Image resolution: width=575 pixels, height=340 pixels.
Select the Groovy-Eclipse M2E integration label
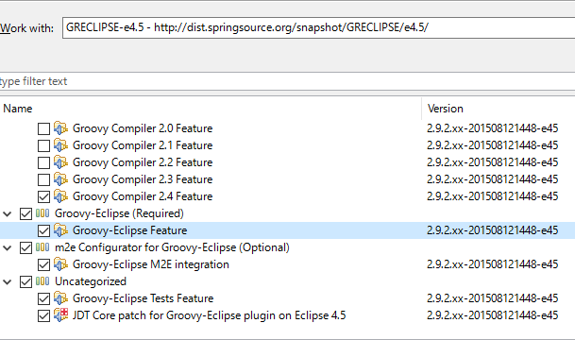click(x=151, y=264)
